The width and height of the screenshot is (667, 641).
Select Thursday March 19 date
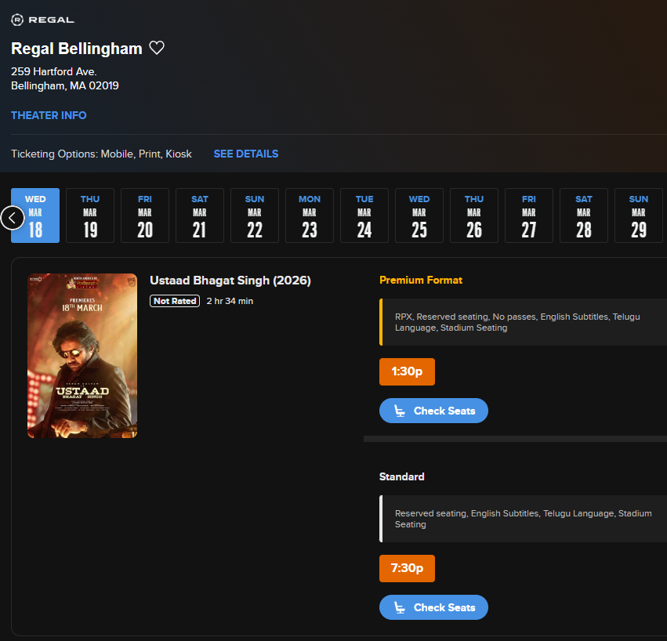89,215
